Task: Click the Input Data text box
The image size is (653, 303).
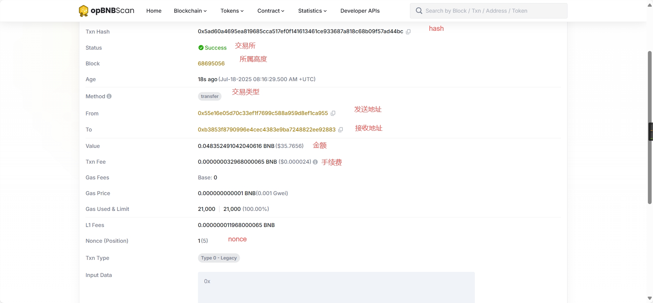Action: pyautogui.click(x=336, y=287)
